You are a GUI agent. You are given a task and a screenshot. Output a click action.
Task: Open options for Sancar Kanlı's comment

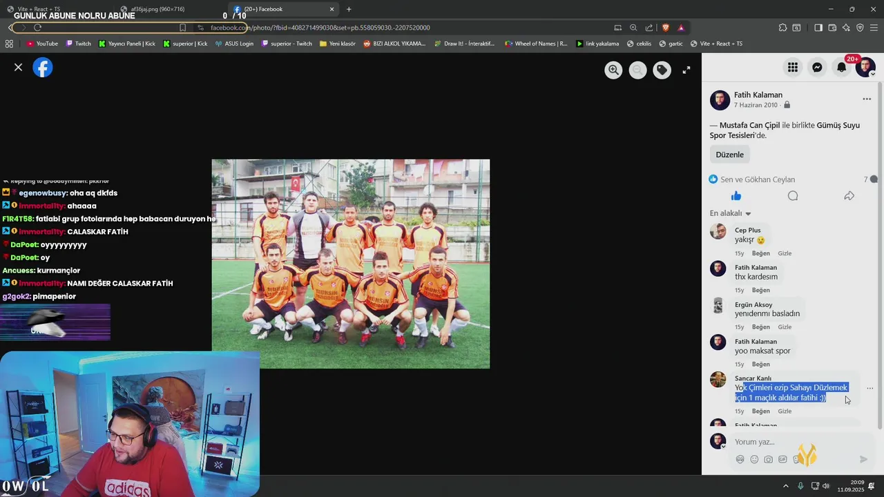click(869, 389)
